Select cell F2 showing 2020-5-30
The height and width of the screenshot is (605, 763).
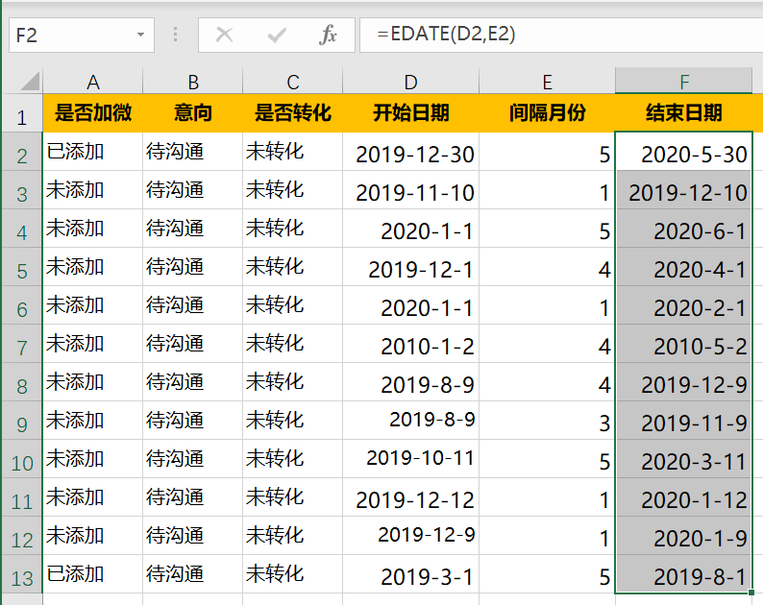683,154
